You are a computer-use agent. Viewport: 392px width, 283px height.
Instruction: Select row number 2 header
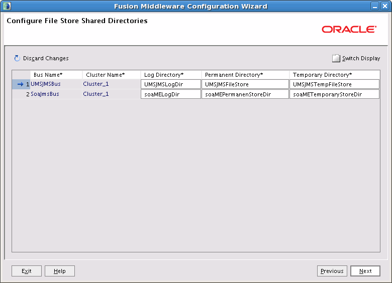[x=21, y=94]
